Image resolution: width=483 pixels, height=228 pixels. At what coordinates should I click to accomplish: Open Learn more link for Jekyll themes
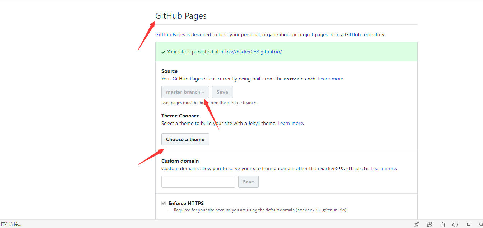pyautogui.click(x=290, y=123)
